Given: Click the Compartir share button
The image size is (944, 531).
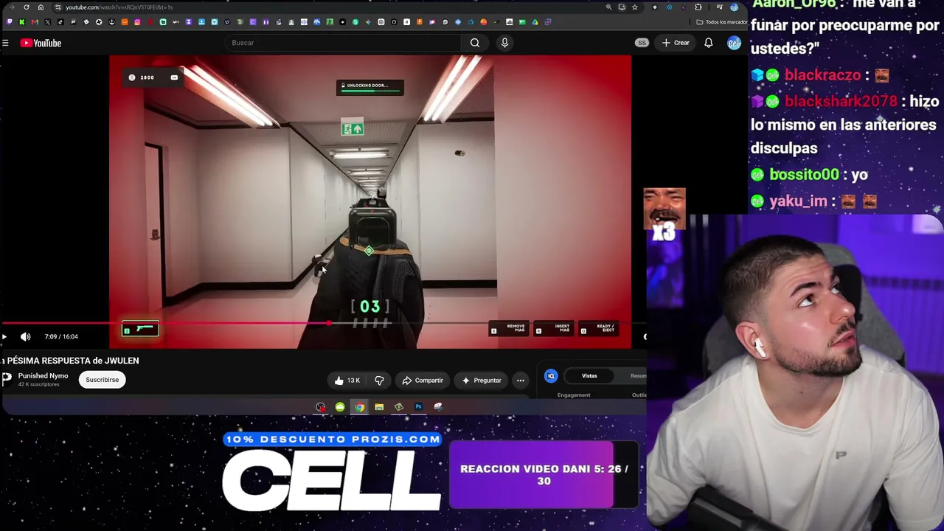Looking at the screenshot, I should point(423,381).
